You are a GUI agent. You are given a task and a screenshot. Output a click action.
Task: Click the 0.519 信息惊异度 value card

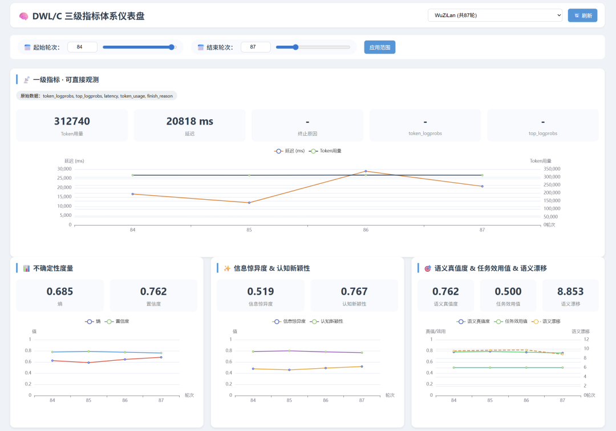coord(261,296)
